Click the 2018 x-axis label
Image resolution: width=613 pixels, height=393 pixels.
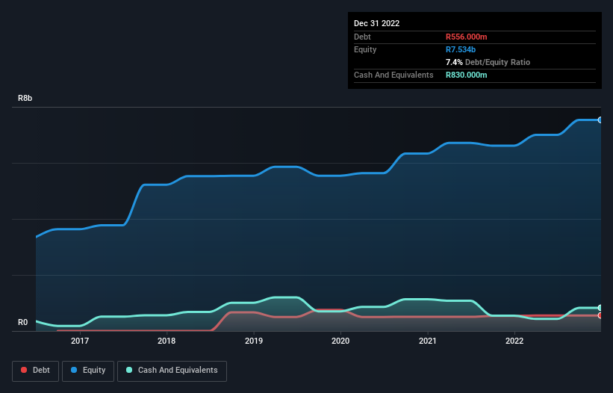[x=167, y=341]
